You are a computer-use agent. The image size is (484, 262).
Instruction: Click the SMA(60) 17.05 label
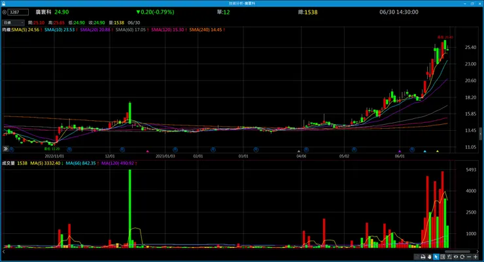pos(131,30)
